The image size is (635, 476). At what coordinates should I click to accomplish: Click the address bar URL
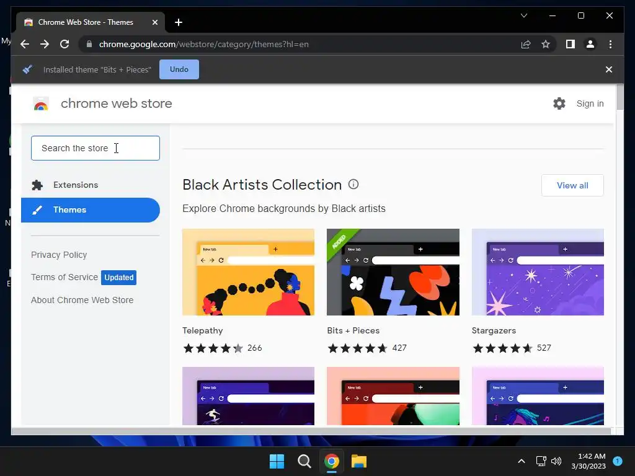tap(203, 44)
